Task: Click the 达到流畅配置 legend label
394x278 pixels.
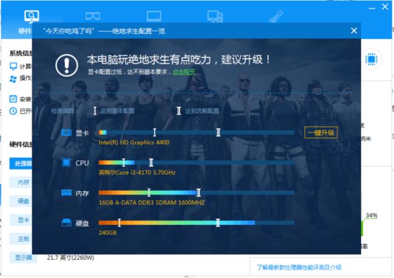Action: coord(202,111)
